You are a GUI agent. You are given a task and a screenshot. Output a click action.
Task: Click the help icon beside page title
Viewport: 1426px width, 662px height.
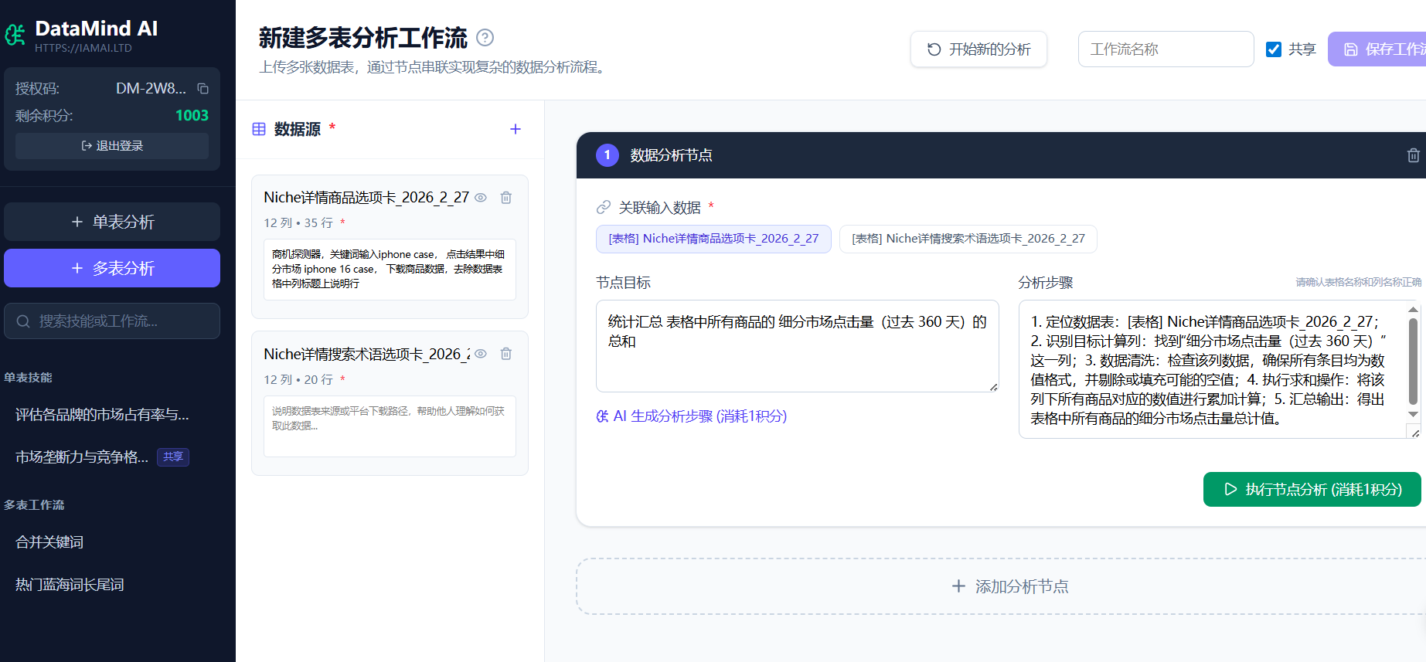(485, 38)
